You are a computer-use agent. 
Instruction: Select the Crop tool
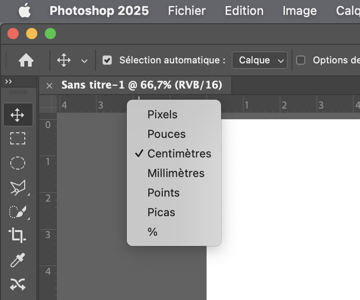[18, 235]
